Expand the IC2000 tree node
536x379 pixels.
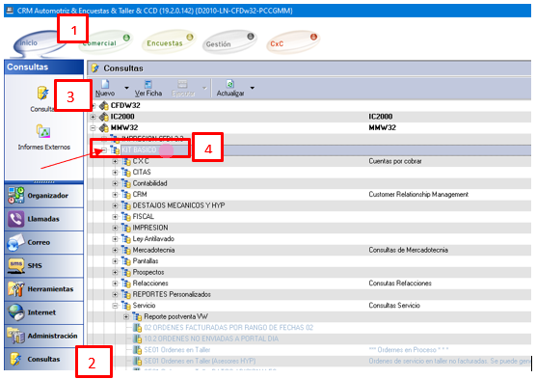93,117
